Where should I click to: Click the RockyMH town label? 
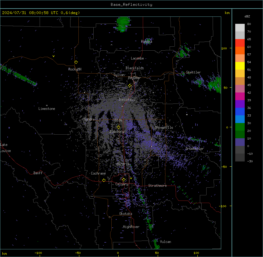(x=75, y=69)
